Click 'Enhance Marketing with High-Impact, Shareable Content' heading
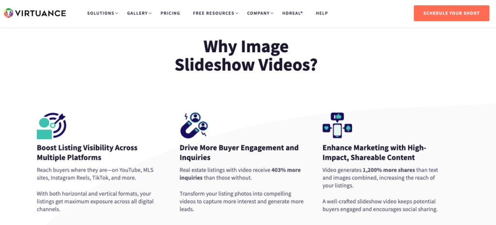Image resolution: width=496 pixels, height=225 pixels. pos(374,152)
